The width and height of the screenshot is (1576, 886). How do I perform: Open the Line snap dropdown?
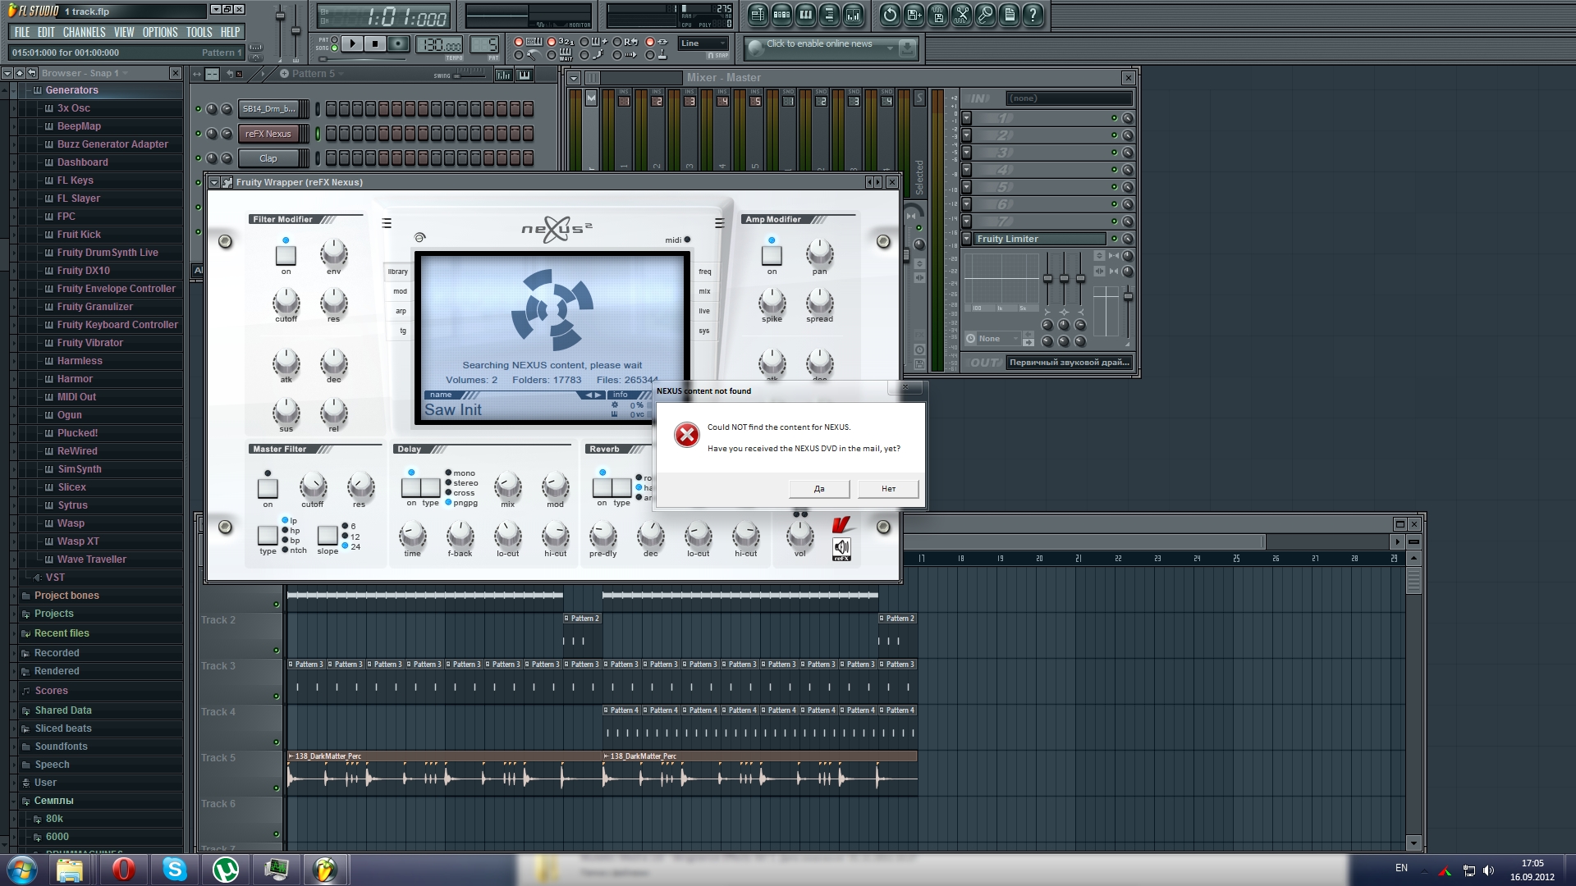(703, 43)
